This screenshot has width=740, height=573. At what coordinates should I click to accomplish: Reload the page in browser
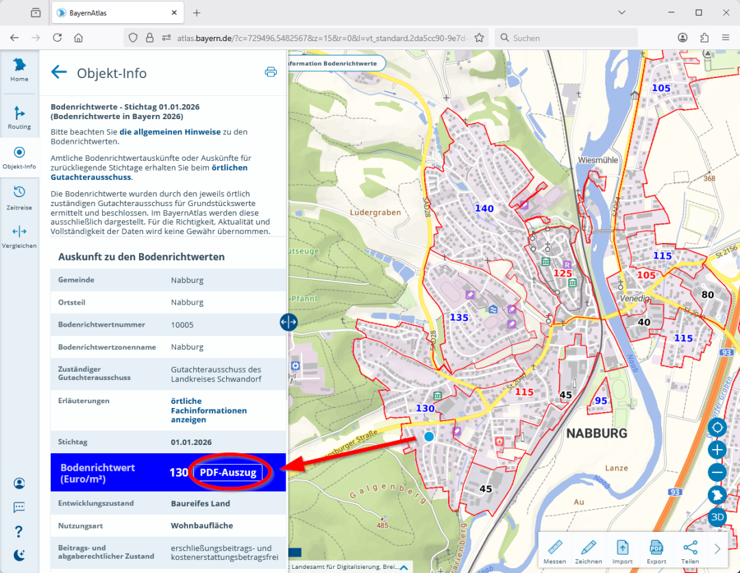coord(57,38)
